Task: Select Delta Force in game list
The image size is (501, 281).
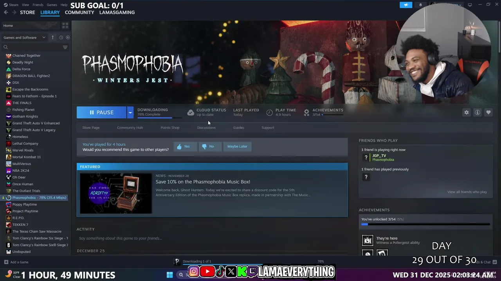Action: coord(21,69)
